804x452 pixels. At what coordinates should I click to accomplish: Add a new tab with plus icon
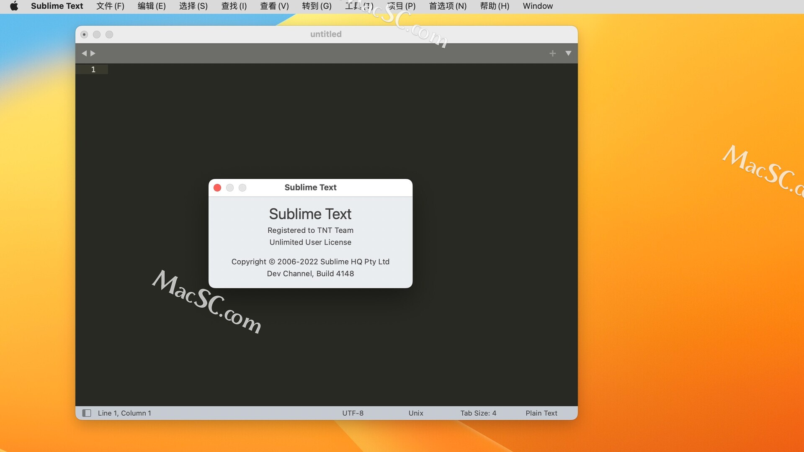tap(553, 53)
